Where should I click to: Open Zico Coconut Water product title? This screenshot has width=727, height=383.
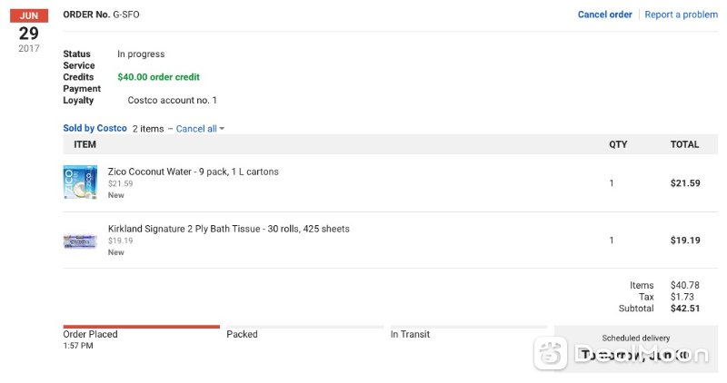coord(193,172)
